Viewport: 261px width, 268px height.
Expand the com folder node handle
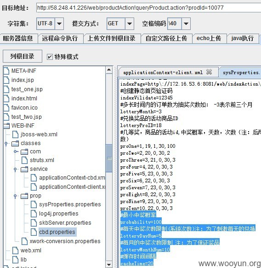(16, 151)
